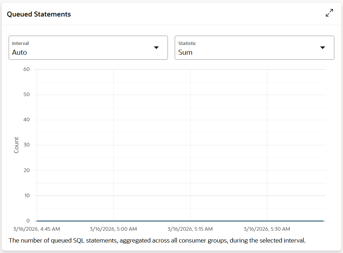Click the chart description about queued SQL statements

pyautogui.click(x=157, y=240)
